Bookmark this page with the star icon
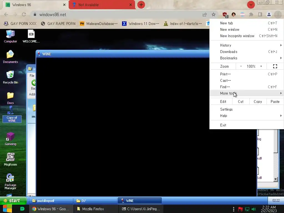Screen dimensions: 284x213 coord(214,14)
